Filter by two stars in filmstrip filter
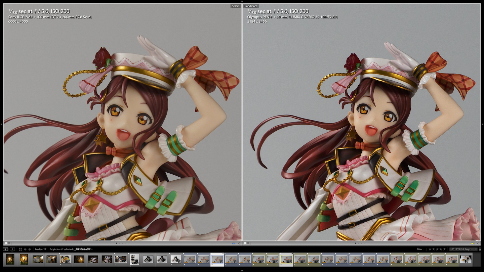The height and width of the screenshot is (272, 484). pos(434,249)
